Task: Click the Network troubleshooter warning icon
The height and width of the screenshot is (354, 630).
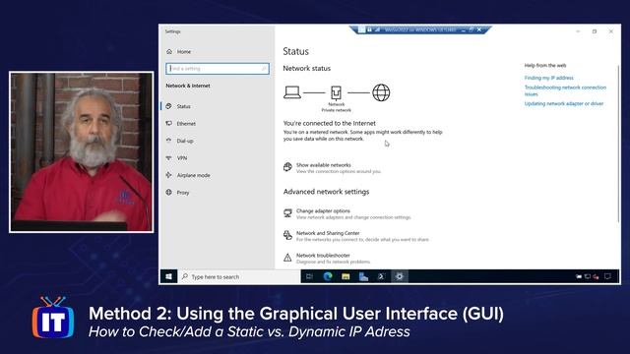Action: tap(287, 258)
